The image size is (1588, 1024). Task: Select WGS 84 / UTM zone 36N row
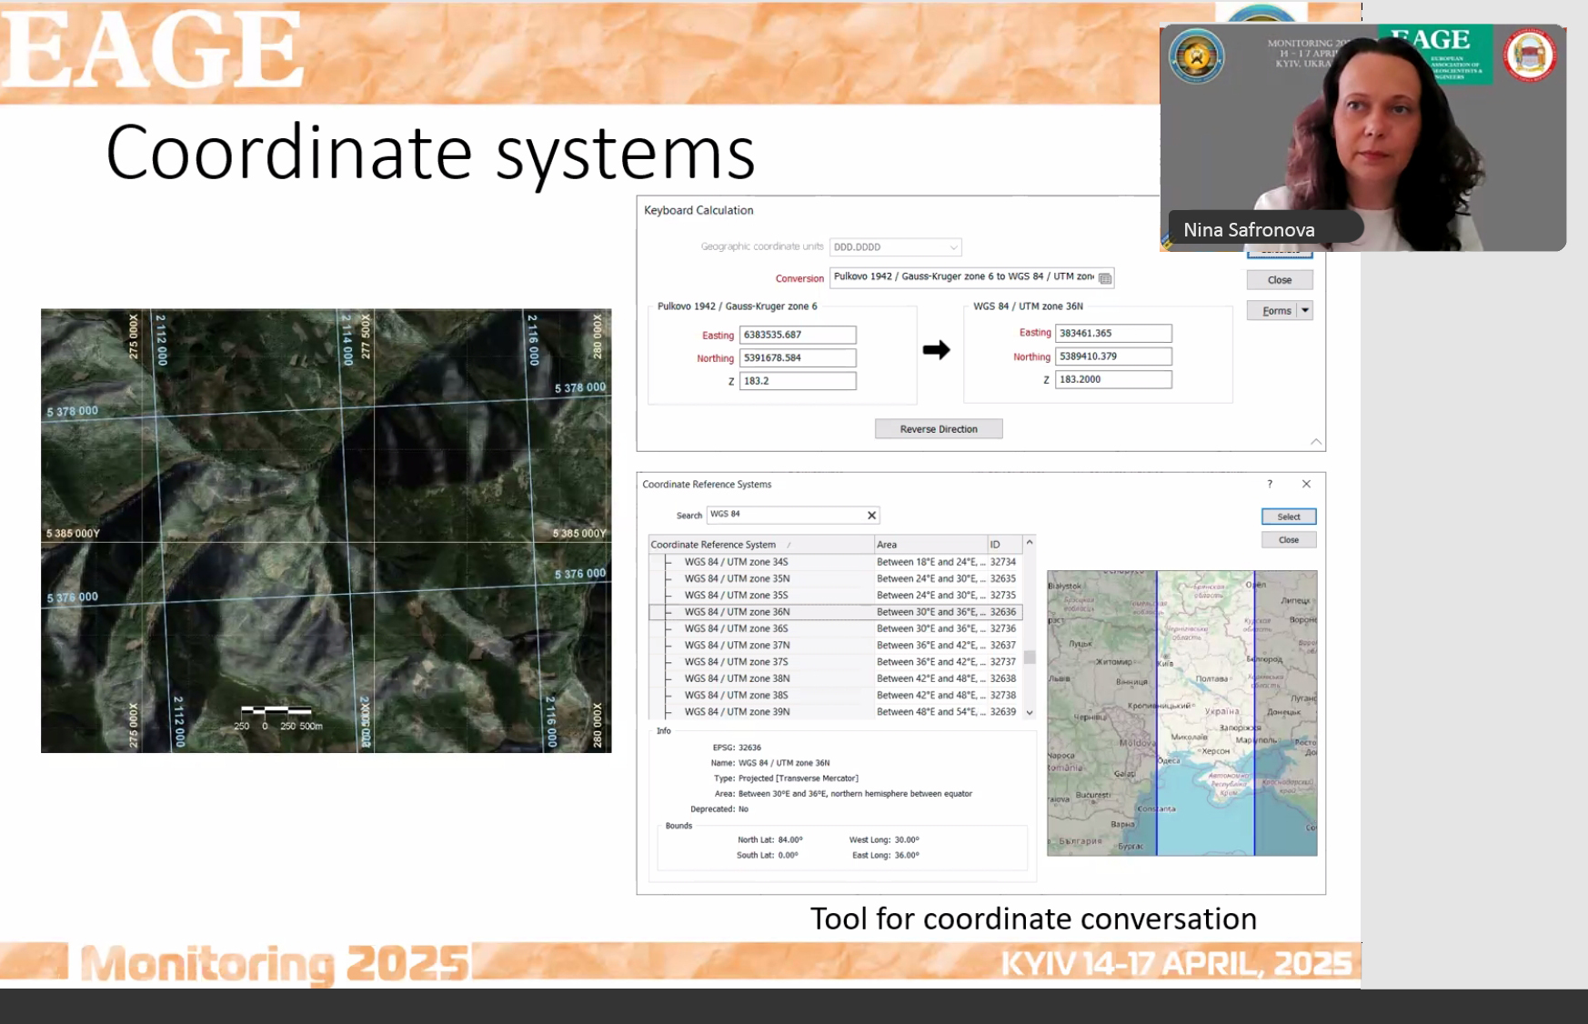(x=737, y=612)
